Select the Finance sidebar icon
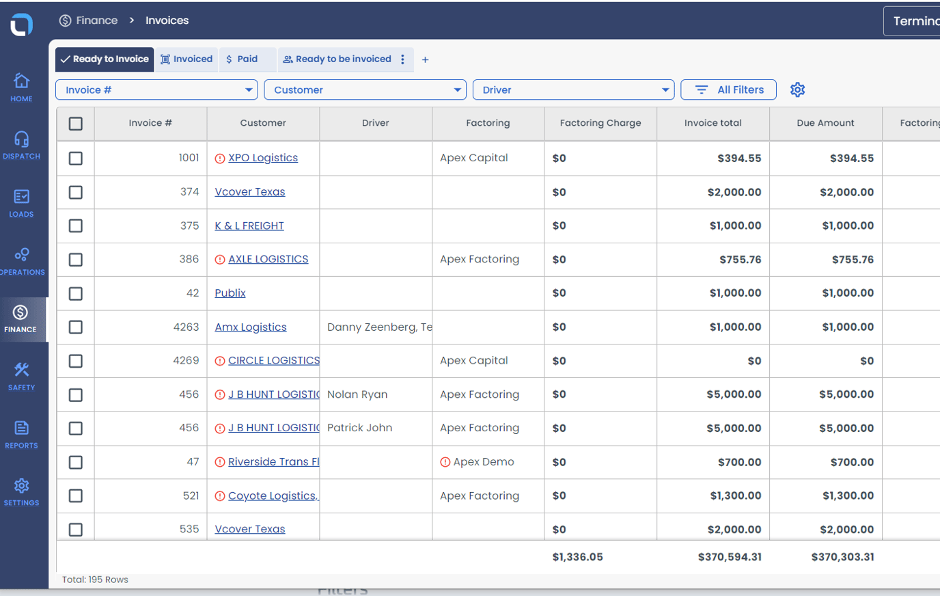 21,319
